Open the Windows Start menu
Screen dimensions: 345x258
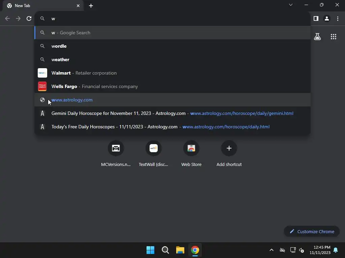[151, 250]
